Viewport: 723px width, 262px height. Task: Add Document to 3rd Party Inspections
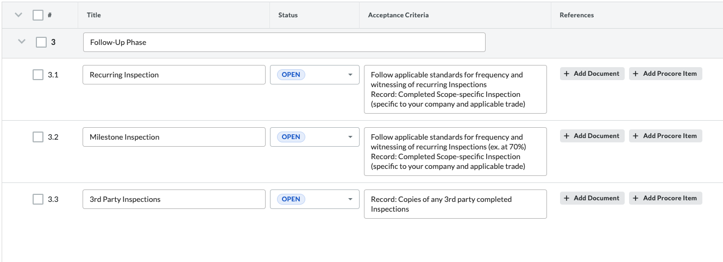click(x=592, y=198)
